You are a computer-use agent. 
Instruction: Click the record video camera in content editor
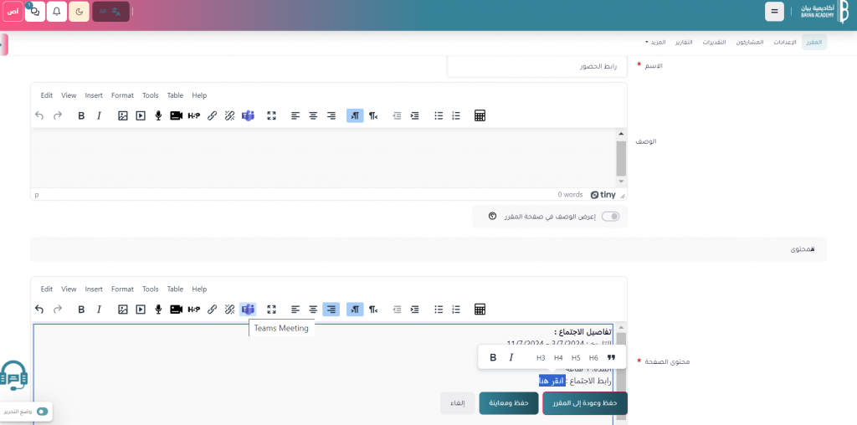tap(176, 310)
